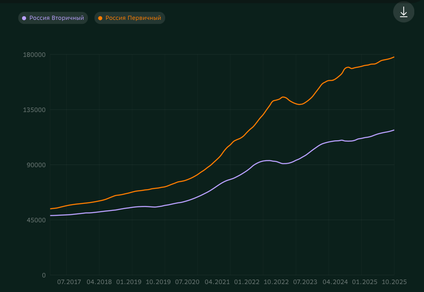Select the 04.2021 date label
Viewport: 424px width, 292px height.
(217, 282)
